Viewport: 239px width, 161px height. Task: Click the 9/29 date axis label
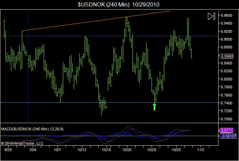(x=8, y=150)
